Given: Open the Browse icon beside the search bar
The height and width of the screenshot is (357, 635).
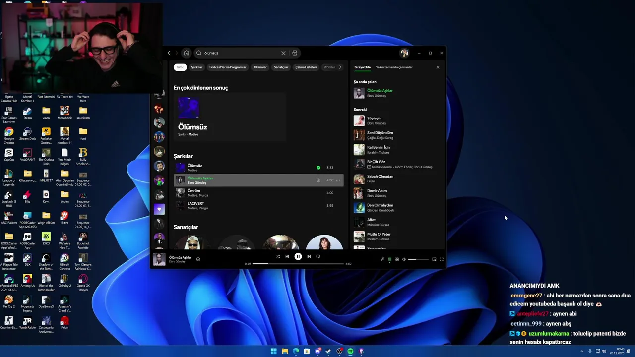Looking at the screenshot, I should coord(295,53).
